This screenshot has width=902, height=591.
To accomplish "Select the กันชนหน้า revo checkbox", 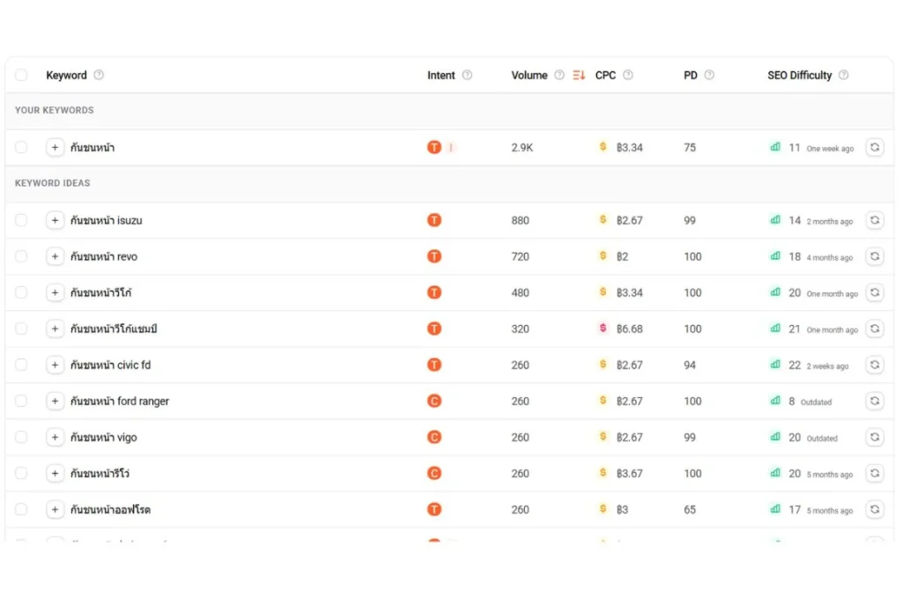I will 21,256.
